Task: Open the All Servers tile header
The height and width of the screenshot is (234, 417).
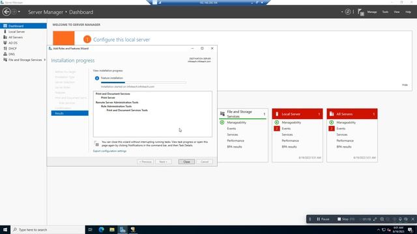Action: pos(352,114)
